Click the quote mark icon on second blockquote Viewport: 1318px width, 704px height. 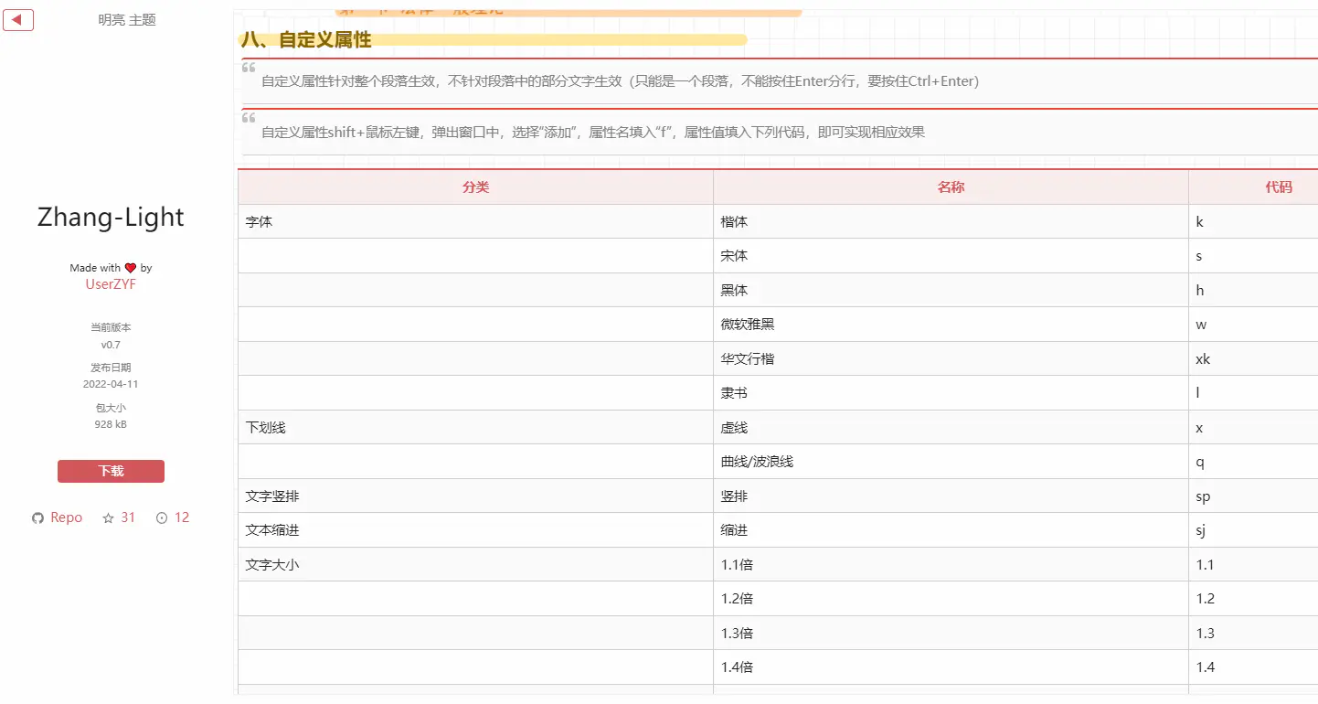coord(249,118)
